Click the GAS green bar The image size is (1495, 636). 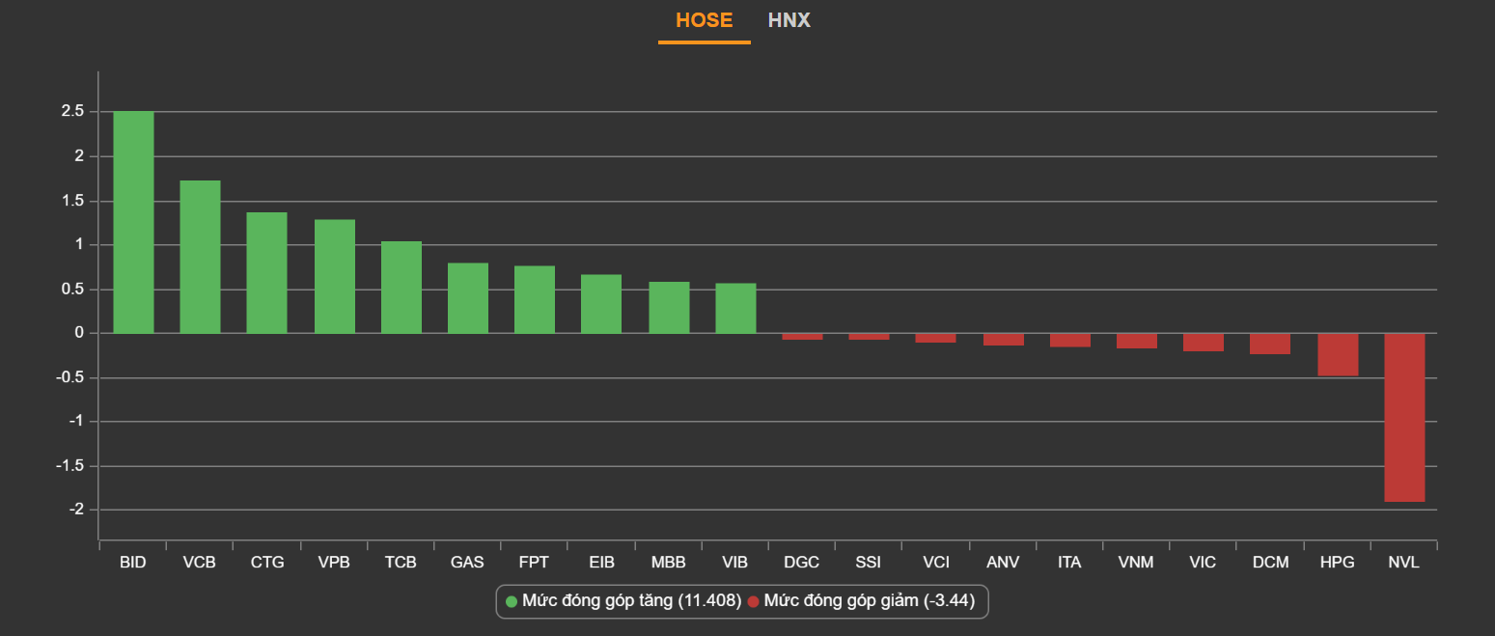point(468,298)
